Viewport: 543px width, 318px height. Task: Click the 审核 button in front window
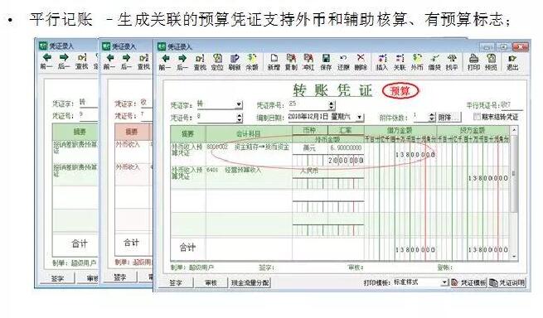pos(211,282)
